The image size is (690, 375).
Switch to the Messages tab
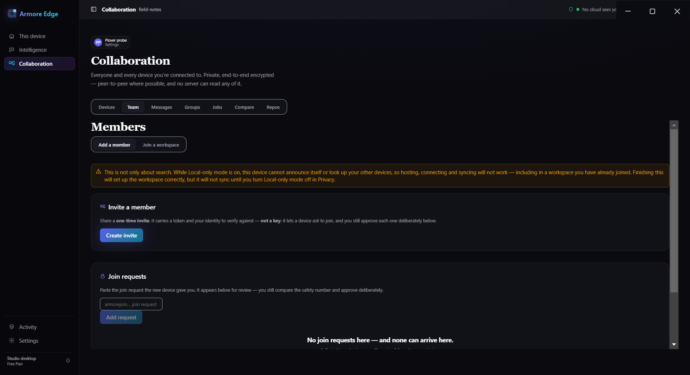click(162, 107)
